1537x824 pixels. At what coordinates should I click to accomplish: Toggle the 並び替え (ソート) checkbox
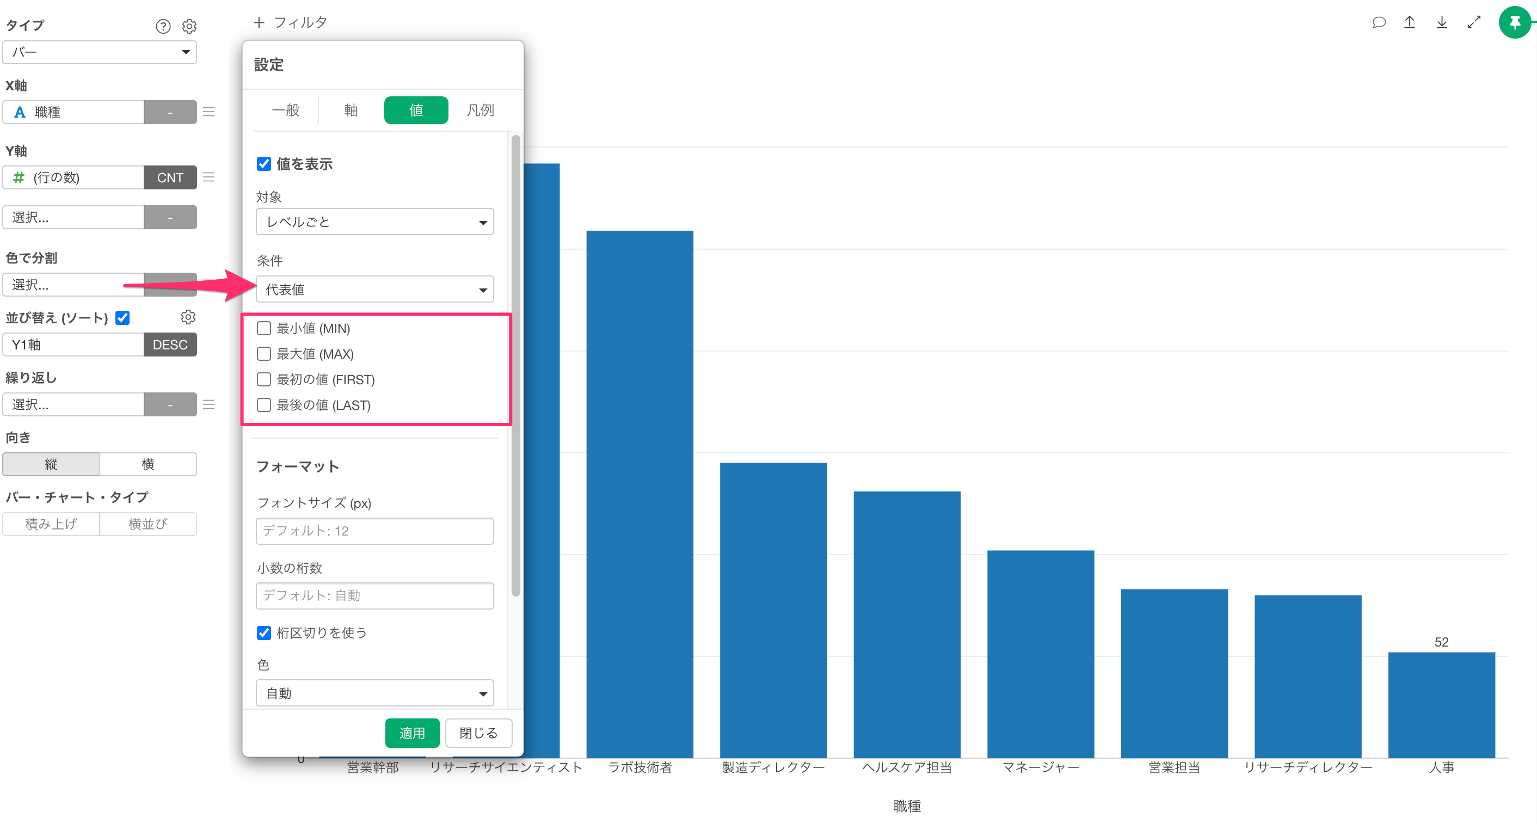(123, 317)
